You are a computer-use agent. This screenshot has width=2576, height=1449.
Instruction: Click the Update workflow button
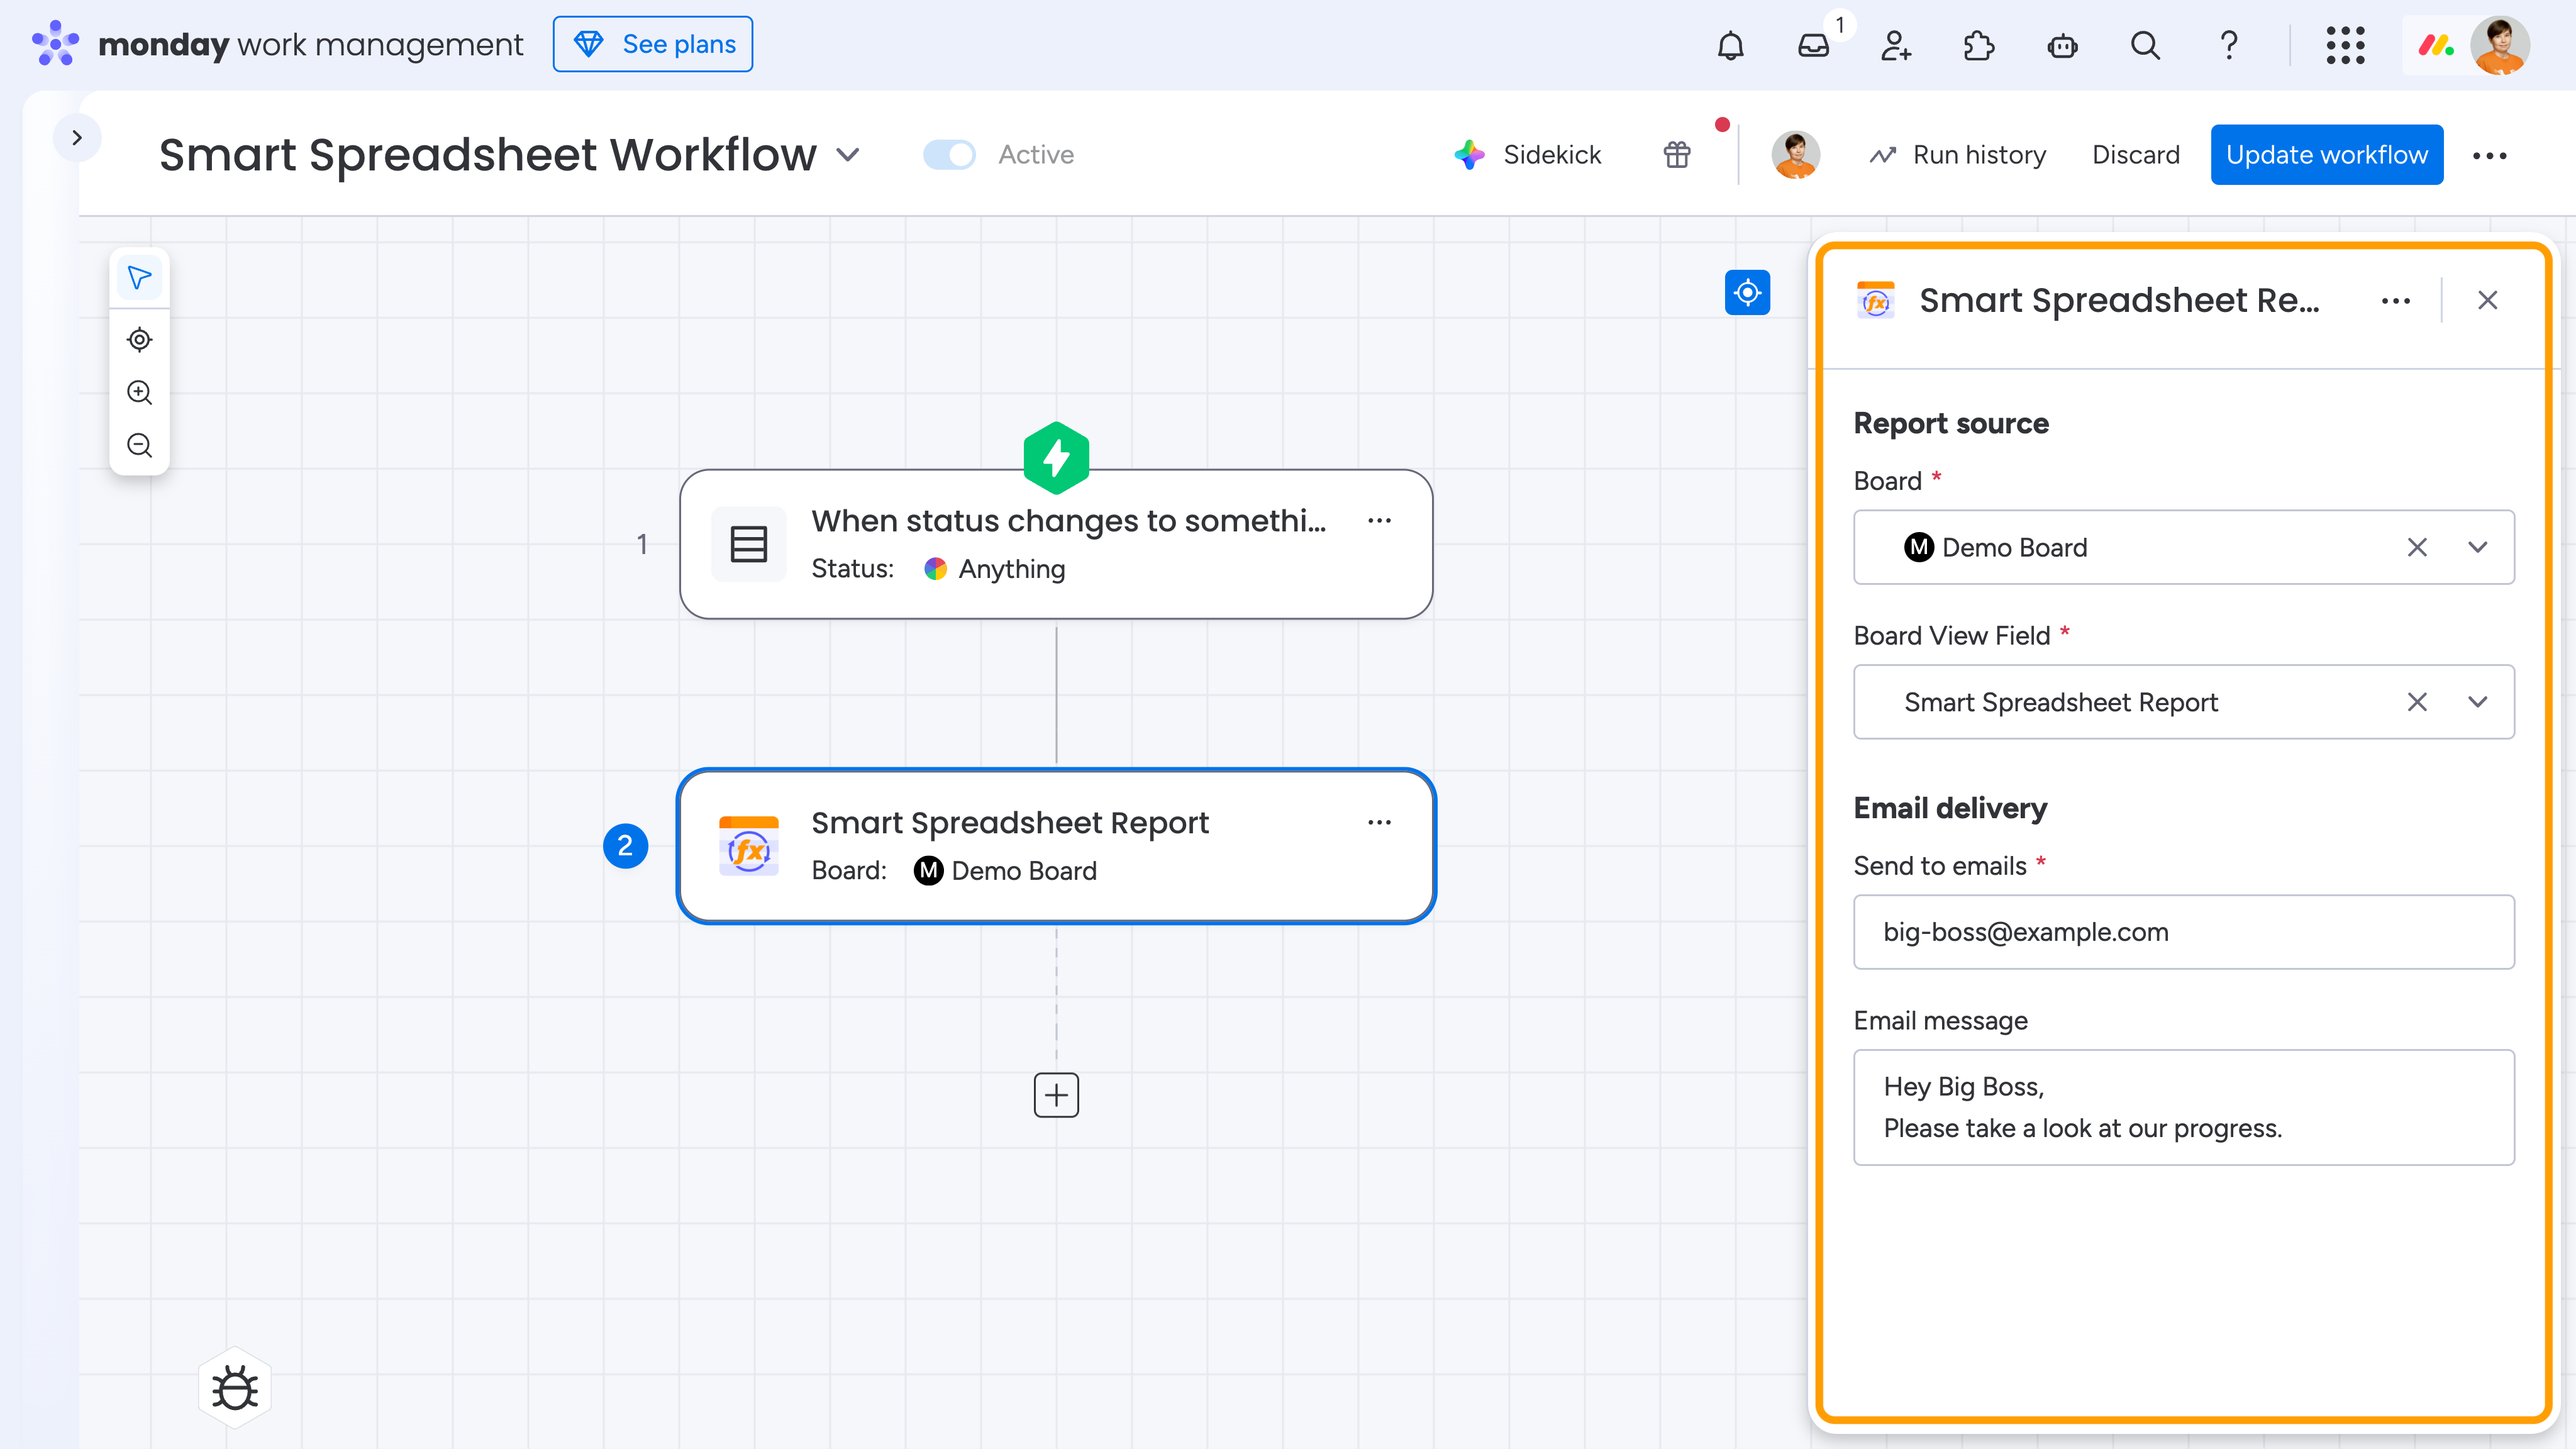pyautogui.click(x=2326, y=155)
